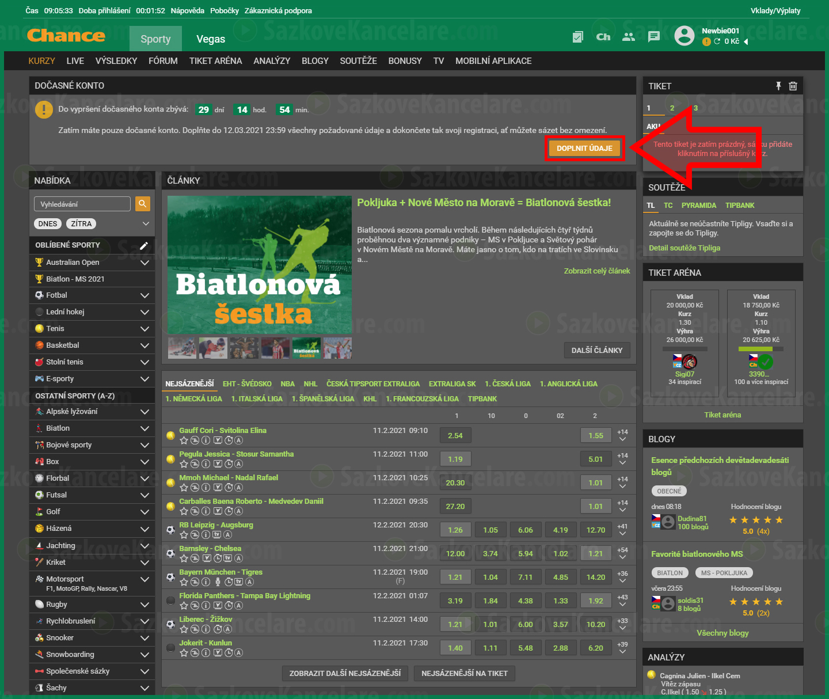Open the ticket checklist icon in header
The height and width of the screenshot is (699, 829).
[578, 37]
